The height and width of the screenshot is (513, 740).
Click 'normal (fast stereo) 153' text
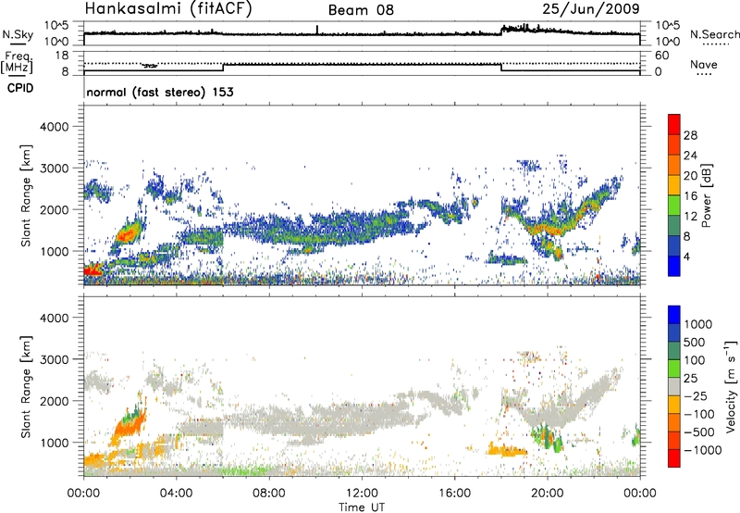(x=160, y=92)
